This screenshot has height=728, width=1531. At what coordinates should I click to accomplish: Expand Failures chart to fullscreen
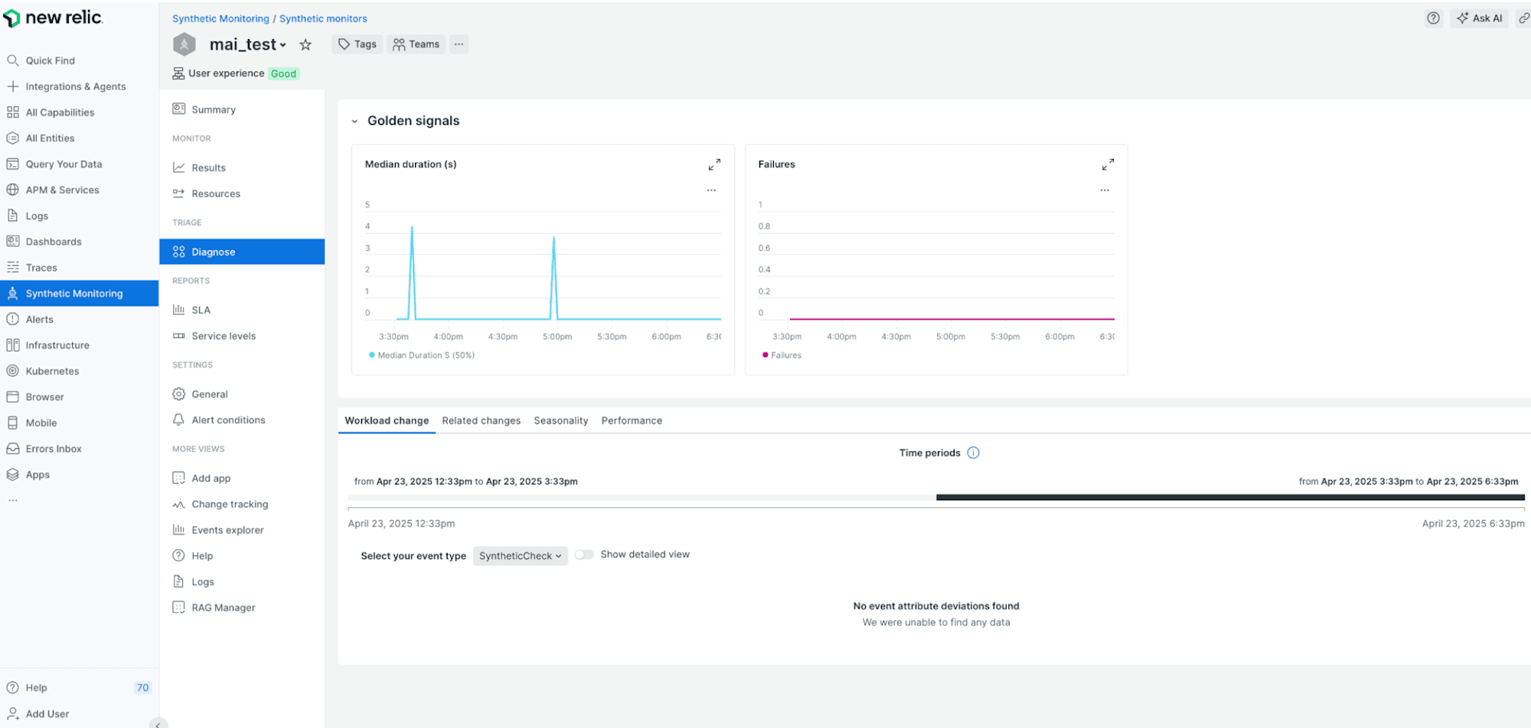tap(1108, 164)
